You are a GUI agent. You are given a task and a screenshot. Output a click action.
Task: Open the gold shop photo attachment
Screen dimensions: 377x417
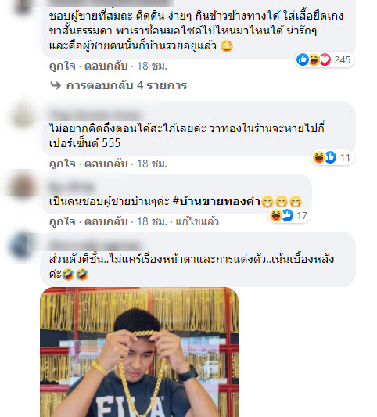click(x=139, y=352)
